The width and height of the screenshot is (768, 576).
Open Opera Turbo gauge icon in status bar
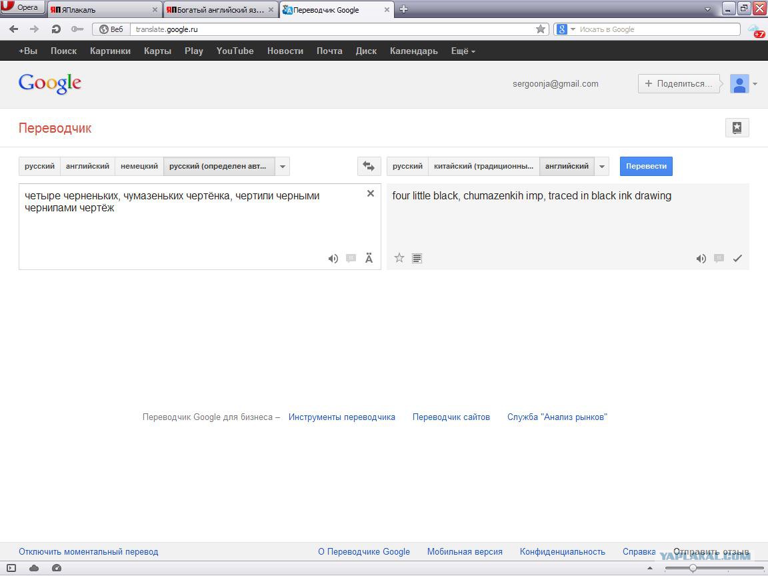pos(56,568)
